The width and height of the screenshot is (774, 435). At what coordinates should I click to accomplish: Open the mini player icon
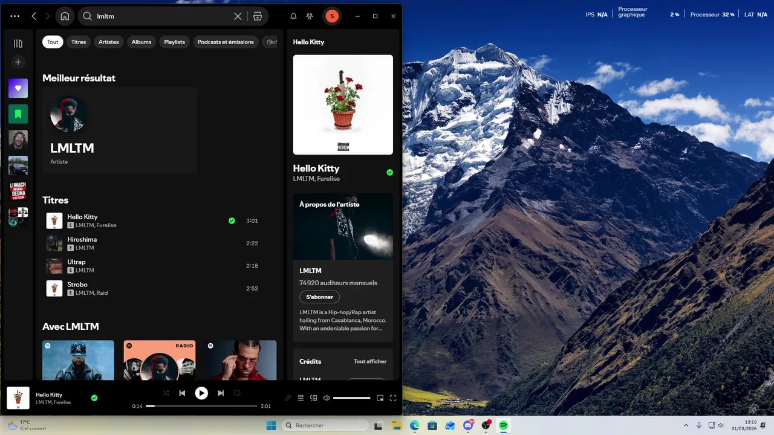coord(380,398)
